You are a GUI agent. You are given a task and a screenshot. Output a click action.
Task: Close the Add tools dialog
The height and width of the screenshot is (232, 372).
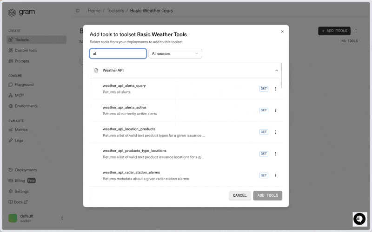point(282,32)
